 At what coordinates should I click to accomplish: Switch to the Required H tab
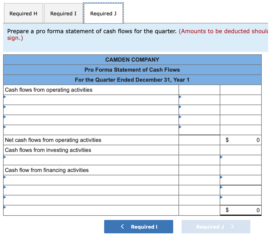click(x=23, y=13)
